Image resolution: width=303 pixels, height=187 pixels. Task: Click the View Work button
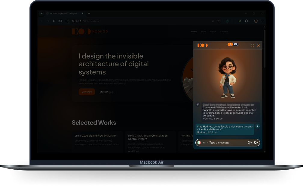point(87,92)
